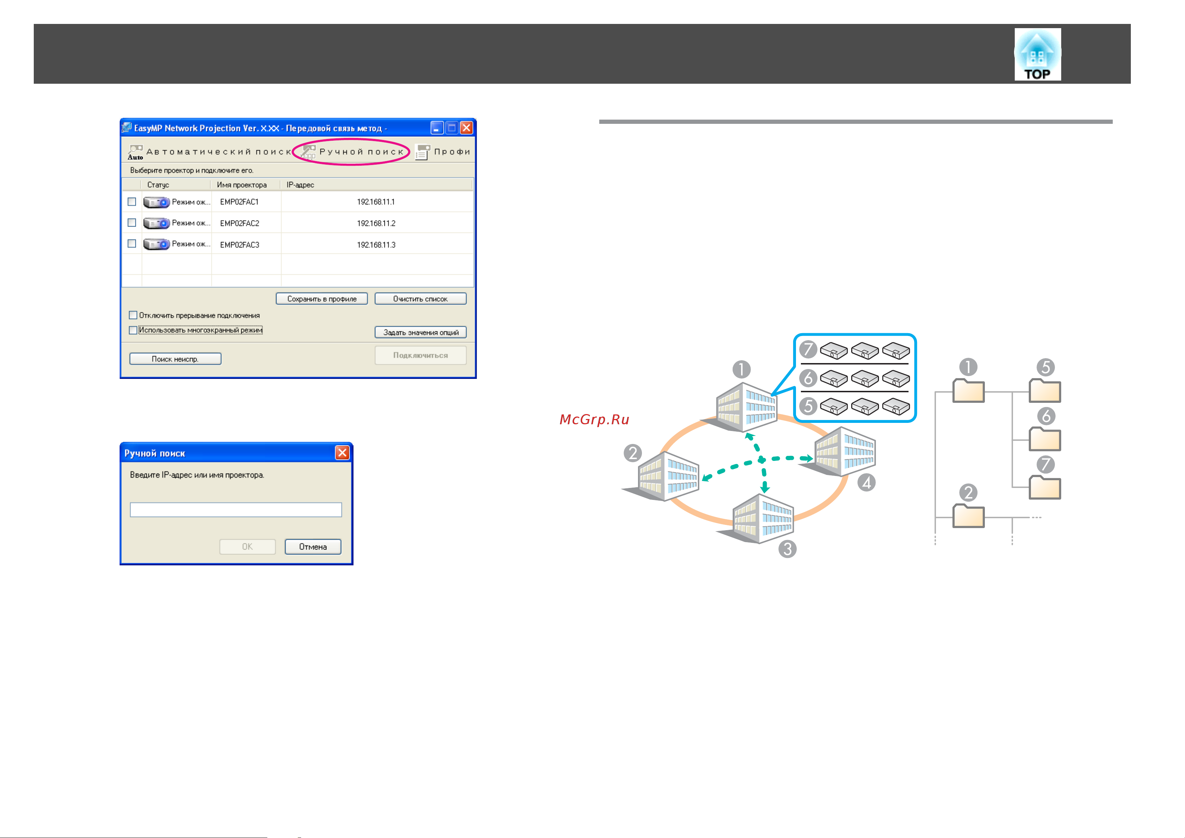This screenshot has width=1185, height=838.
Task: Click projector icon in EMP02FAC2 row
Action: pyautogui.click(x=157, y=223)
